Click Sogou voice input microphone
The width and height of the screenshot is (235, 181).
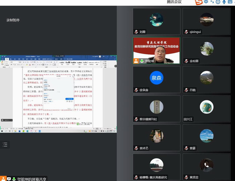(224, 2)
